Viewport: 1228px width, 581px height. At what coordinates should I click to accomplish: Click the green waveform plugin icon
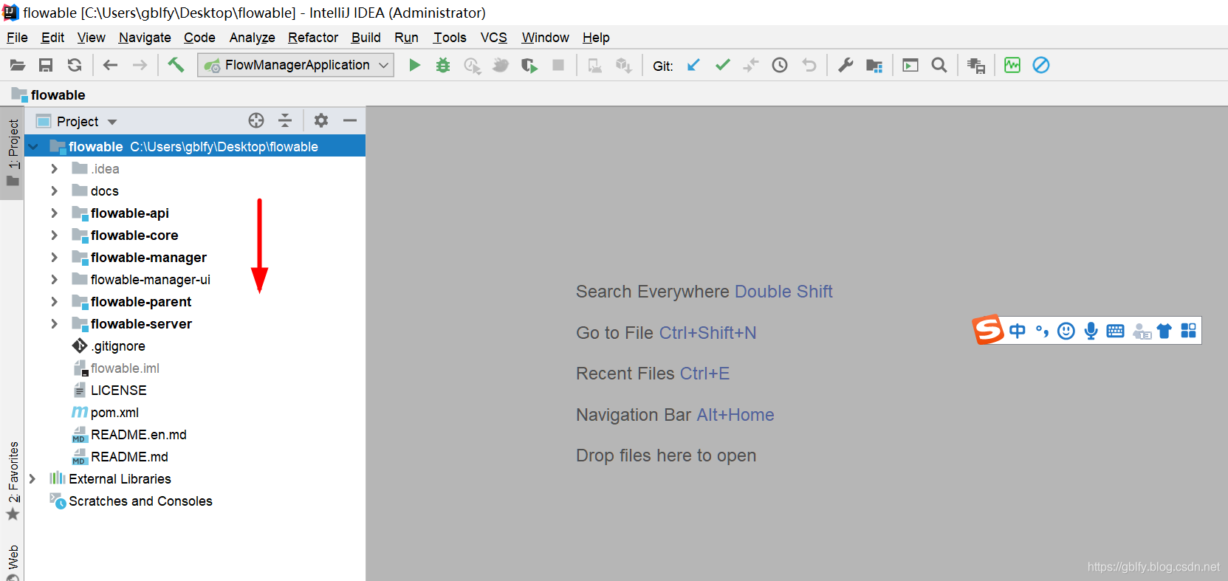[1012, 66]
